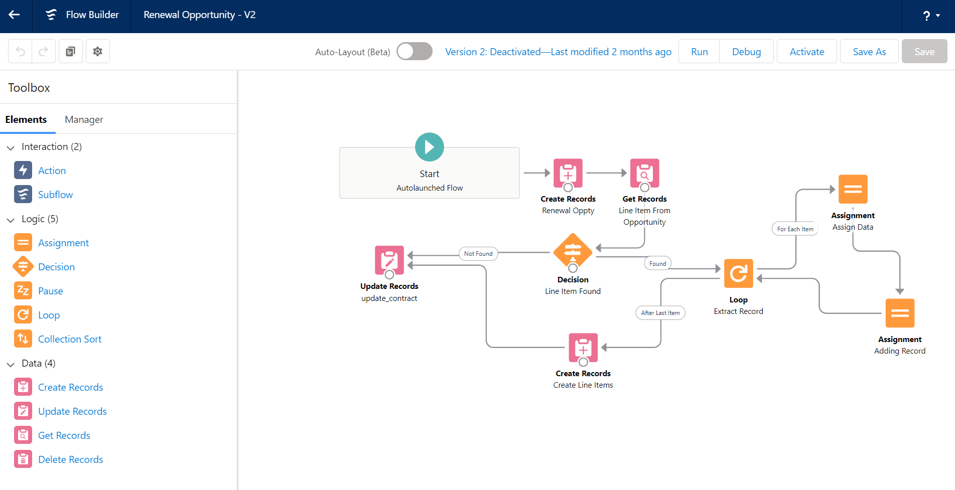This screenshot has width=955, height=490.
Task: Activate the flow
Action: 807,51
